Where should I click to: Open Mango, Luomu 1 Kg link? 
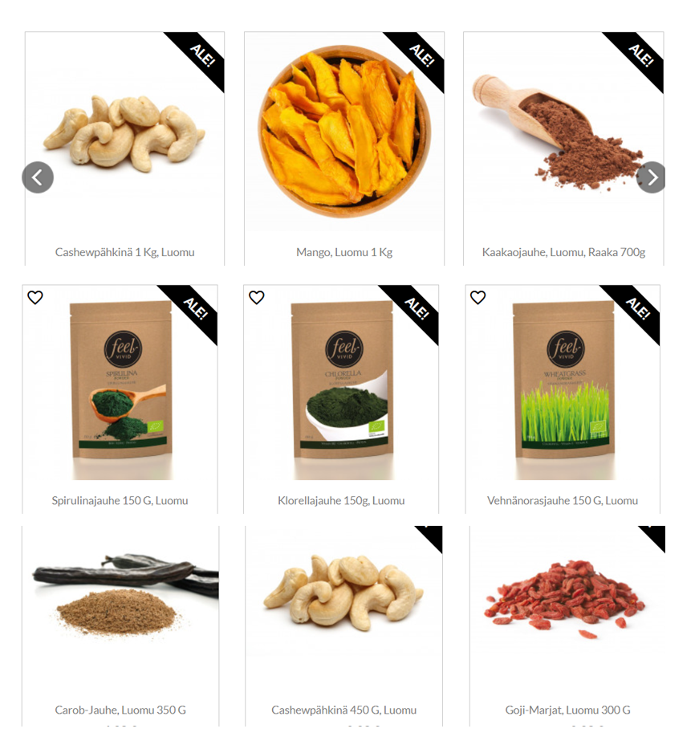(x=344, y=252)
